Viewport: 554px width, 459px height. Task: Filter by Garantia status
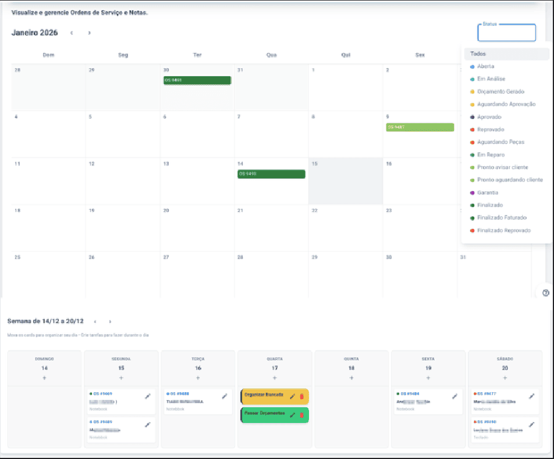488,193
